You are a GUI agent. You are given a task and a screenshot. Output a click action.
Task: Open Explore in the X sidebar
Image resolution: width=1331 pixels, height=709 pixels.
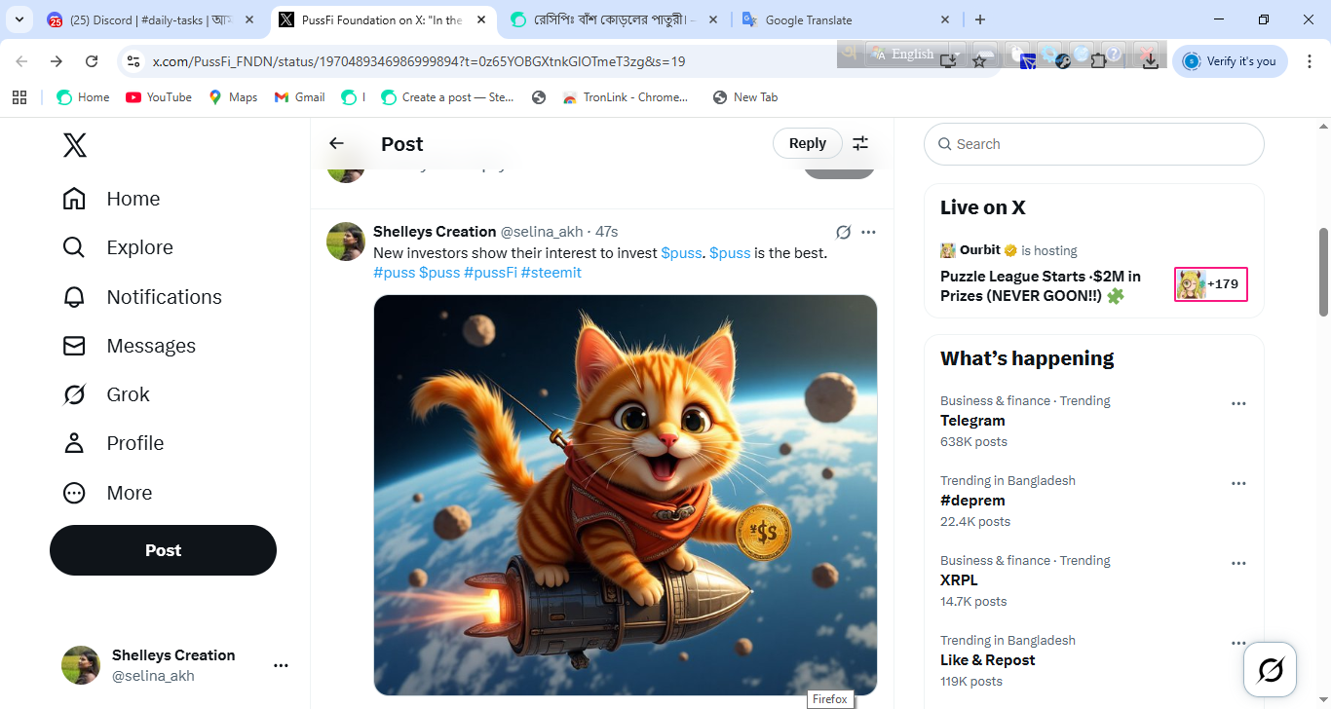pyautogui.click(x=118, y=247)
